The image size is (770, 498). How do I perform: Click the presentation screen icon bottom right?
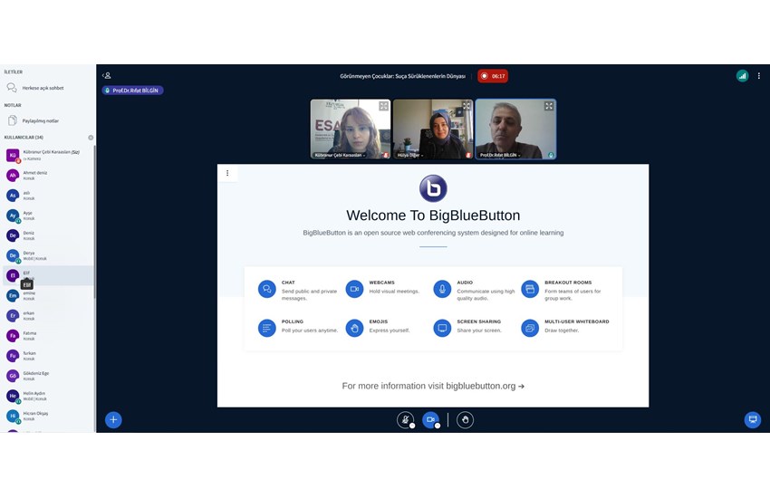point(752,419)
